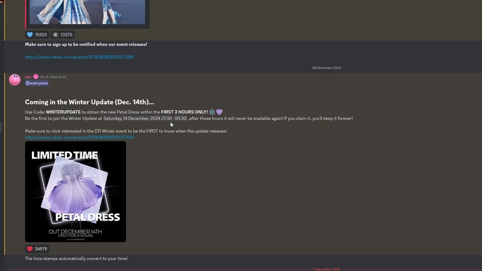Click the snowflake emoji after FIRST 3 HOURS ONLY
The image size is (482, 271).
point(212,112)
